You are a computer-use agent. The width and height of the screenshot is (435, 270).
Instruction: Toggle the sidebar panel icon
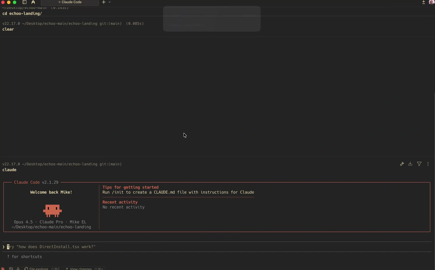[24, 2]
